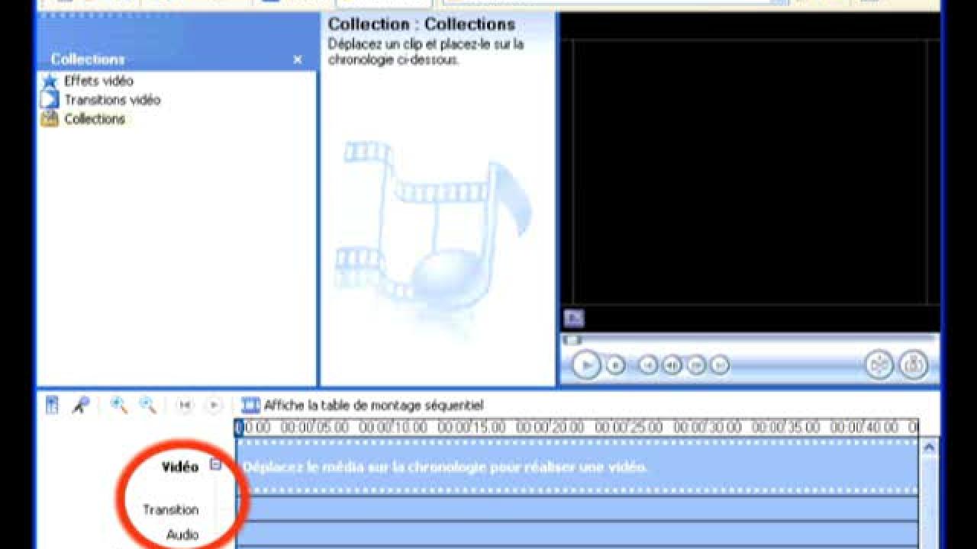The image size is (977, 549).
Task: Zoom in the timeline
Action: click(x=119, y=406)
